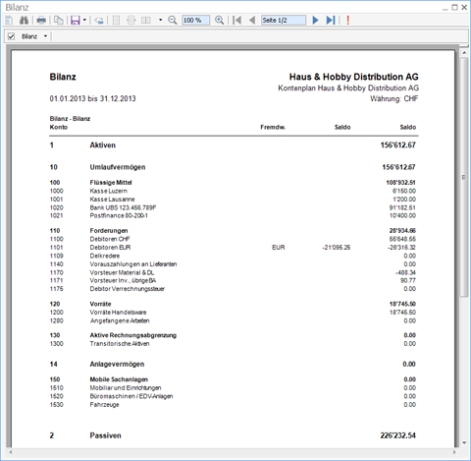Go to the next page
The width and height of the screenshot is (471, 461).
coord(315,21)
